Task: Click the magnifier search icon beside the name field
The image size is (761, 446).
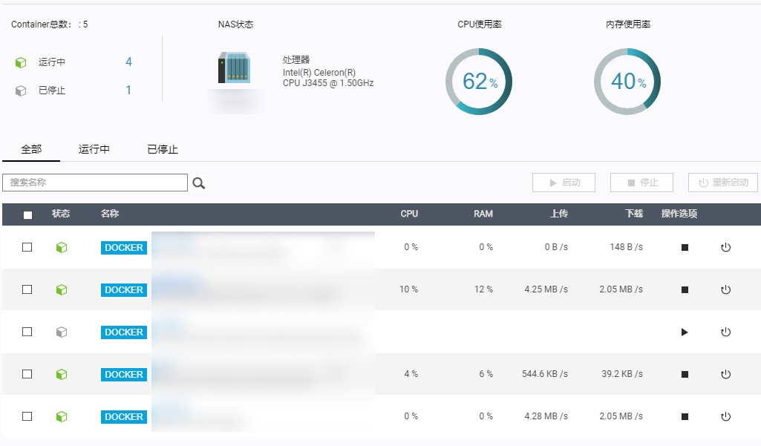Action: (198, 183)
